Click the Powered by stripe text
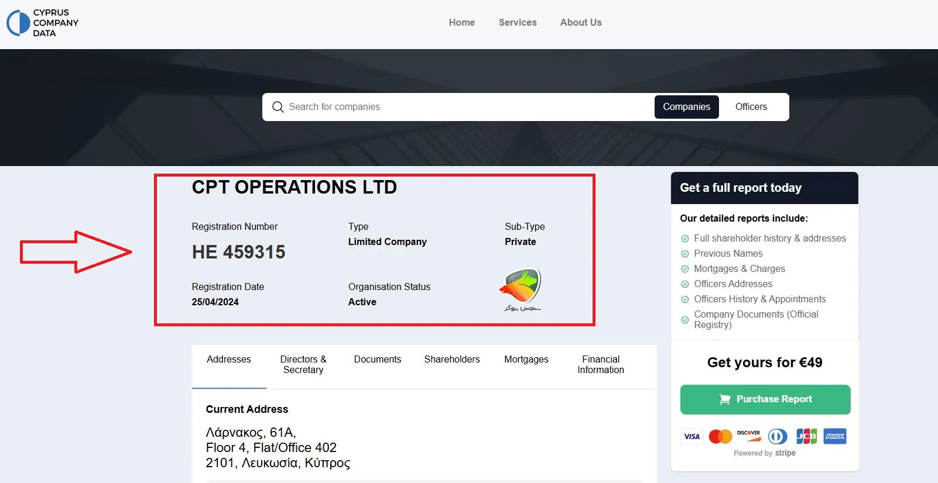Screen dimensions: 938x483 pyautogui.click(x=765, y=453)
